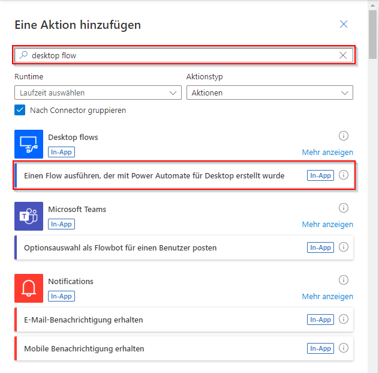Show info for Desktop flows connector
Viewport: 379px width, 373px height.
[344, 136]
